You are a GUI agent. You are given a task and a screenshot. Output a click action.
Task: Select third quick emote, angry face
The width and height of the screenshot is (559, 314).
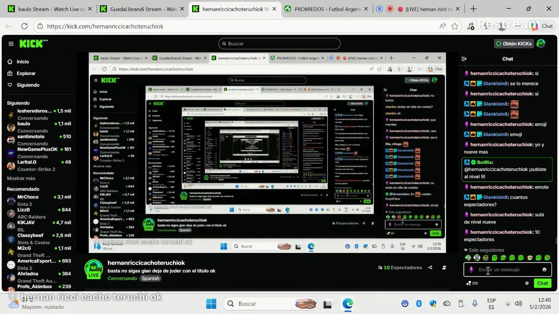click(486, 258)
